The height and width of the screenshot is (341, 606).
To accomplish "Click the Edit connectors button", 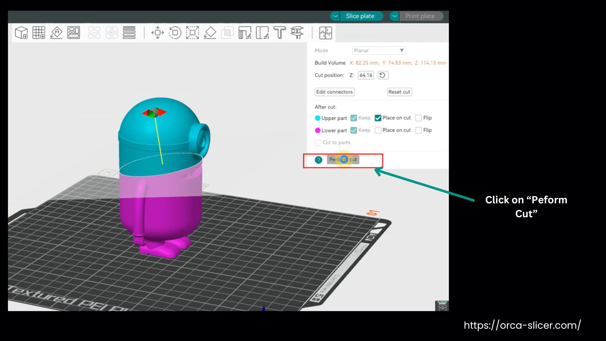I will click(335, 92).
